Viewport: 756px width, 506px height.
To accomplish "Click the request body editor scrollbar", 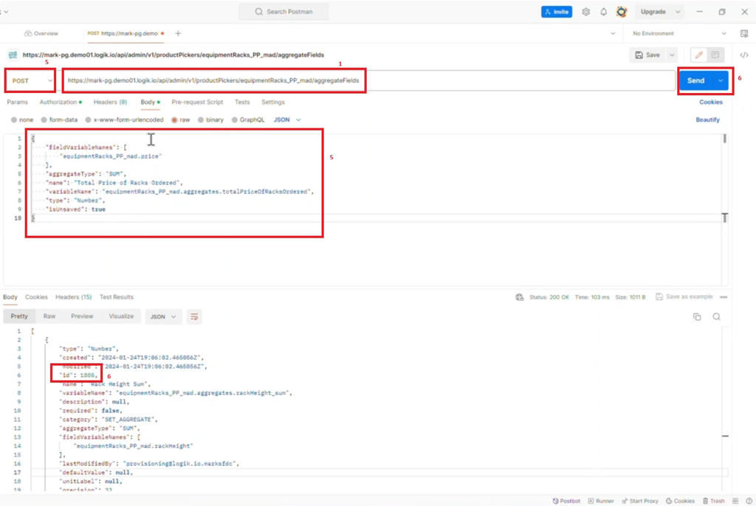I will (x=724, y=139).
